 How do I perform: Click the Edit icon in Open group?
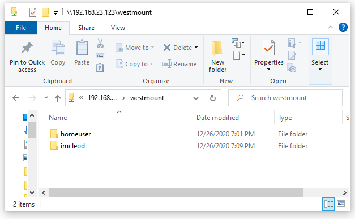tap(292, 55)
